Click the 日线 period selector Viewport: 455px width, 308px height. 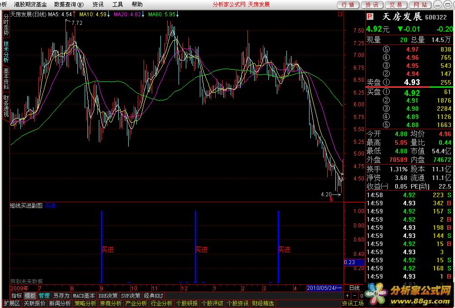point(354,288)
